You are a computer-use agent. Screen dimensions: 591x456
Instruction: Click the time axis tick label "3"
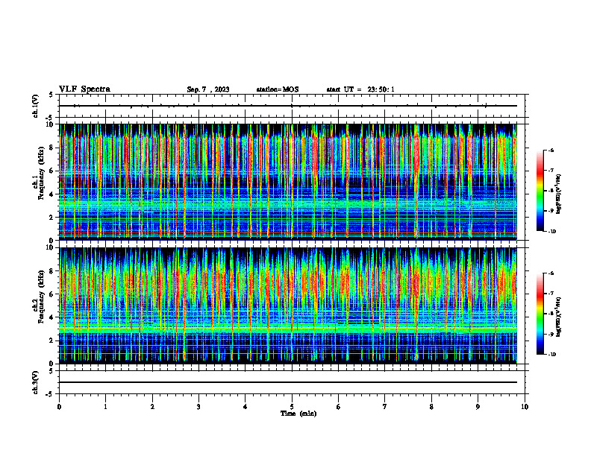(198, 407)
